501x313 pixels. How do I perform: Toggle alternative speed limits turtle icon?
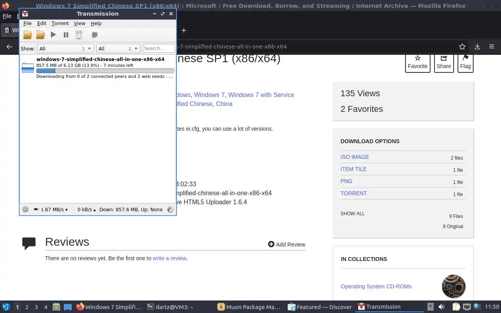click(36, 209)
